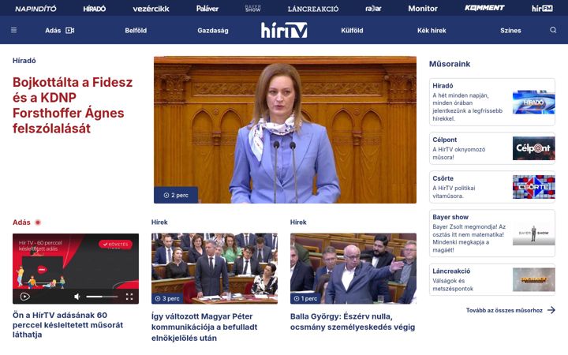Click the Híradó category label above headline
The height and width of the screenshot is (355, 568).
pyautogui.click(x=24, y=61)
